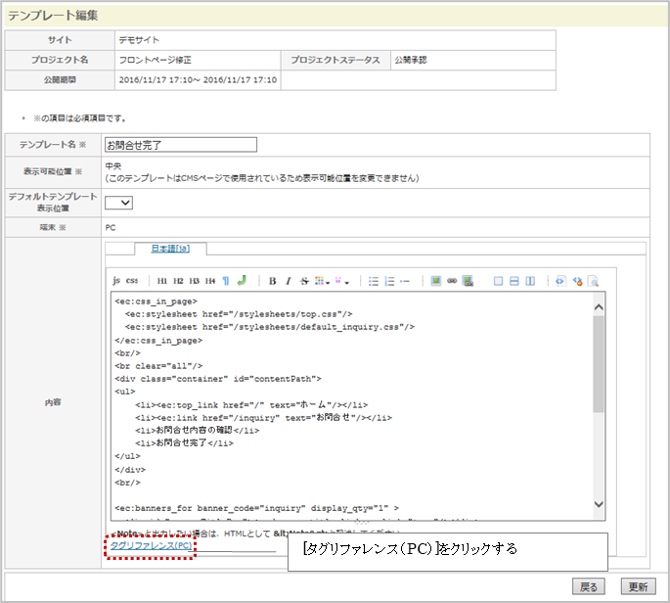Open the default template display position dropdown

(x=118, y=203)
